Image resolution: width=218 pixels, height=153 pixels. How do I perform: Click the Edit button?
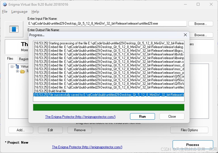pos(50,130)
